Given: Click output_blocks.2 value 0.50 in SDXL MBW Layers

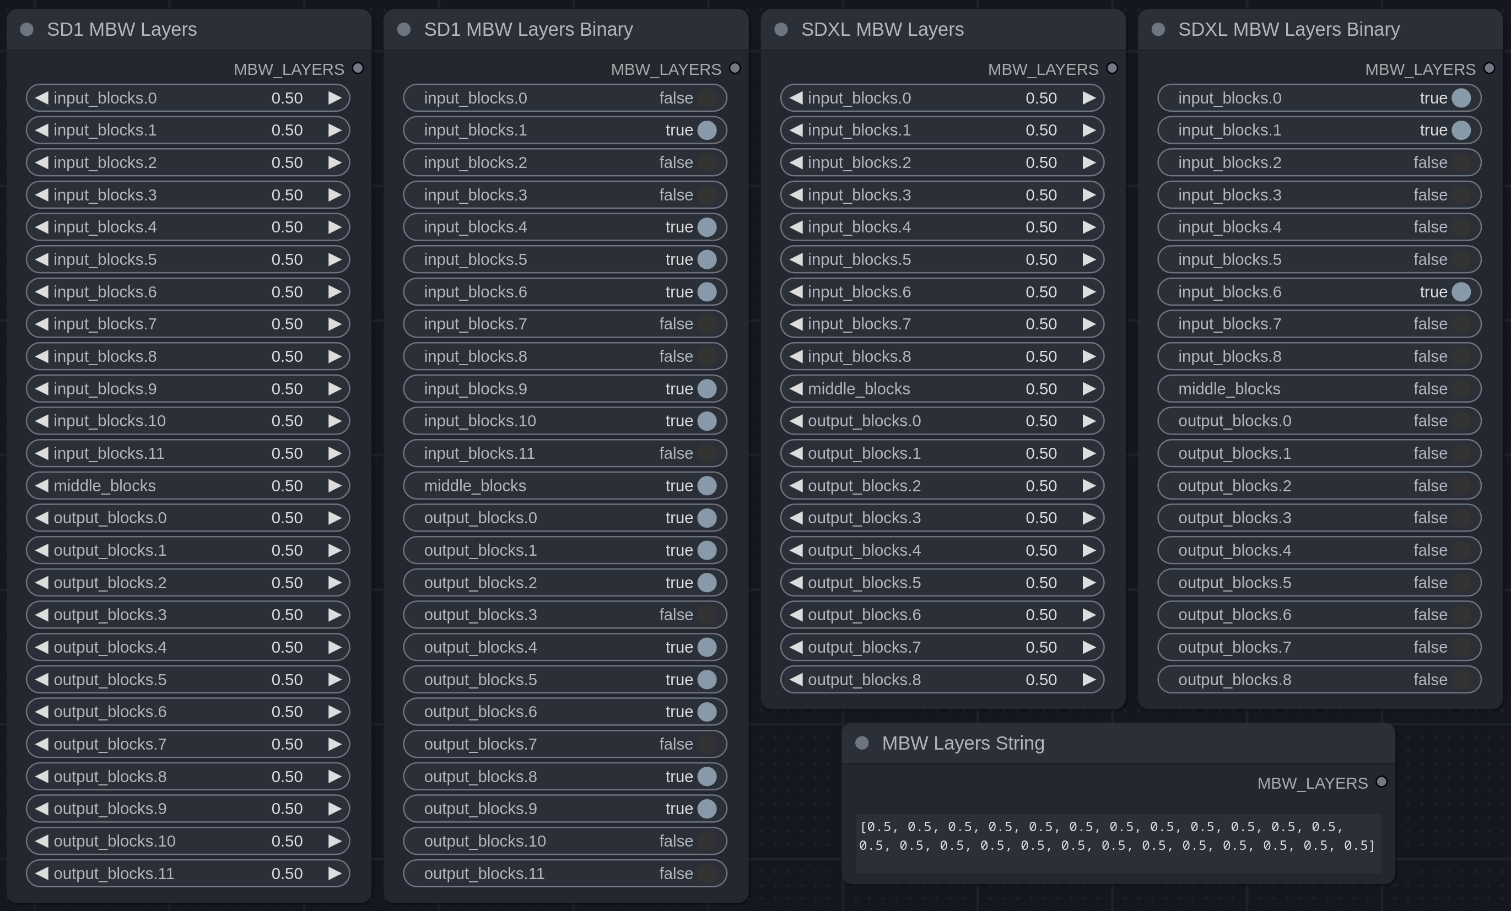Looking at the screenshot, I should coord(1041,486).
